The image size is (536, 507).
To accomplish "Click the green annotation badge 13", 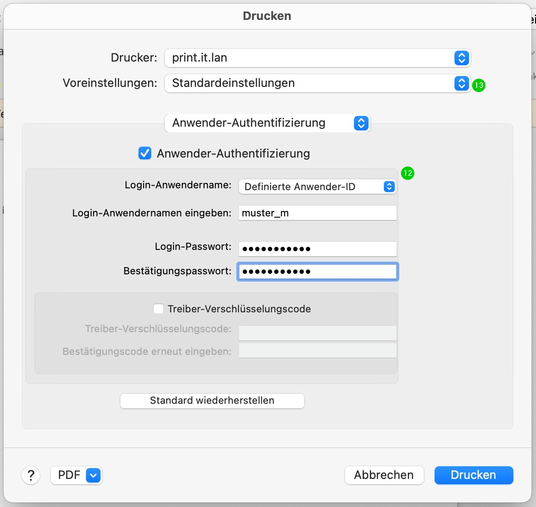I will pyautogui.click(x=479, y=85).
